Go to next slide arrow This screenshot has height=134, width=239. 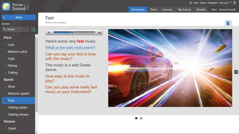tap(236, 72)
